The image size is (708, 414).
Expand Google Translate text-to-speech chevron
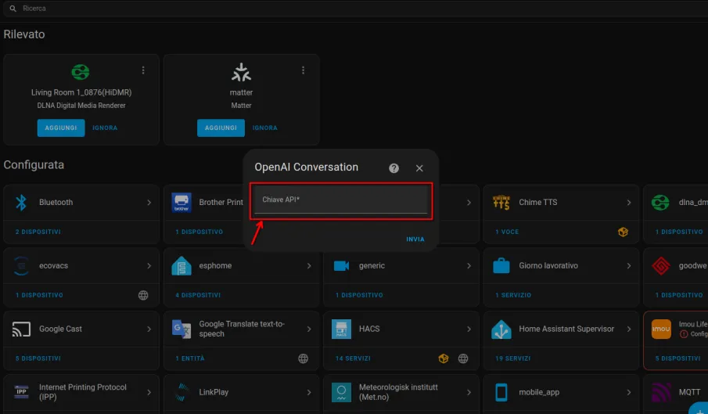(309, 329)
